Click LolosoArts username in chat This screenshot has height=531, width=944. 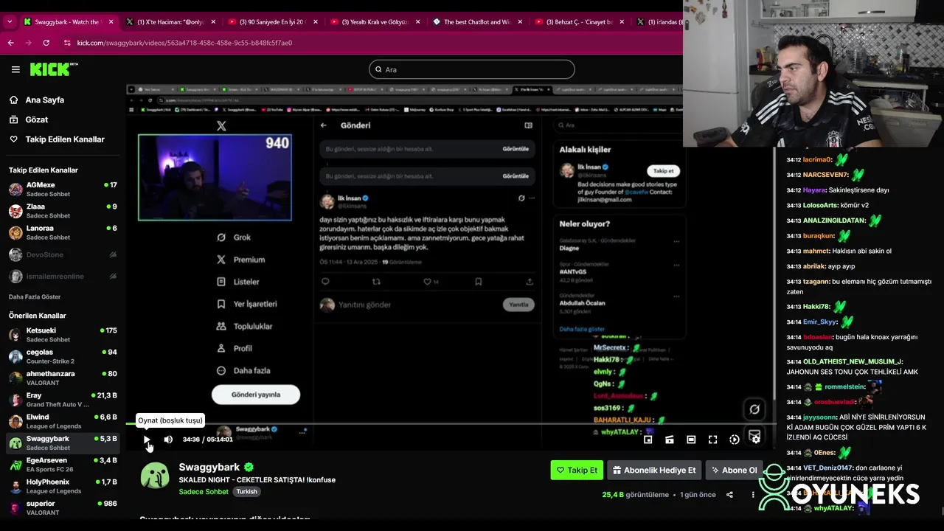click(x=820, y=205)
